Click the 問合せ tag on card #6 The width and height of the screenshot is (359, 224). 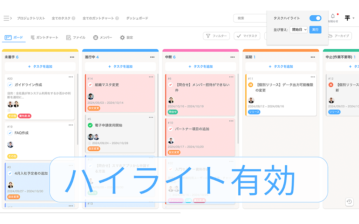tap(173, 112)
